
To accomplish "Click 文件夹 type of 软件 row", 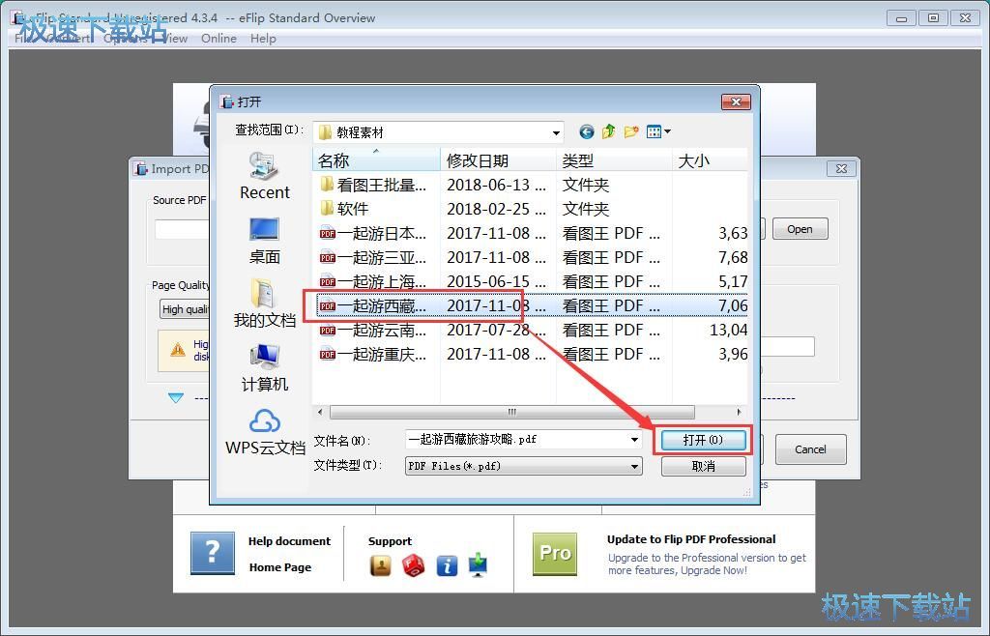I will coord(585,209).
